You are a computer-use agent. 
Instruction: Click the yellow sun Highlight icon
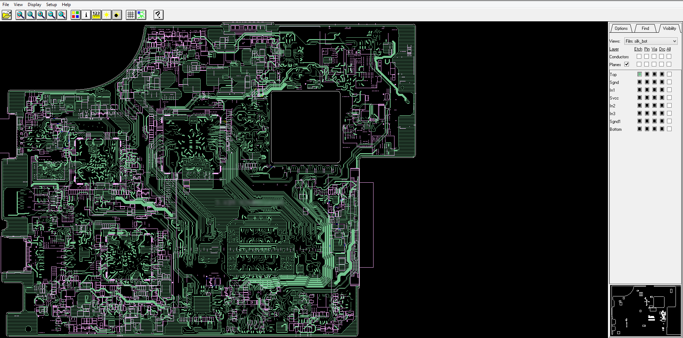tap(106, 15)
